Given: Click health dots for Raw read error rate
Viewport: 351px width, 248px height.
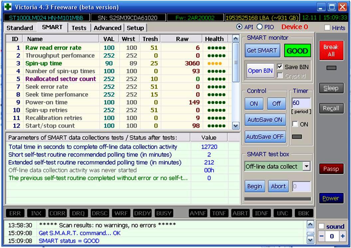Looking at the screenshot, I should (x=216, y=48).
